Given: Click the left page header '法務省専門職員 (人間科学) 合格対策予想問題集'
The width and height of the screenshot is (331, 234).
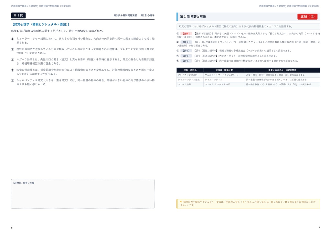Looking at the screenshot, I should [x=41, y=6].
